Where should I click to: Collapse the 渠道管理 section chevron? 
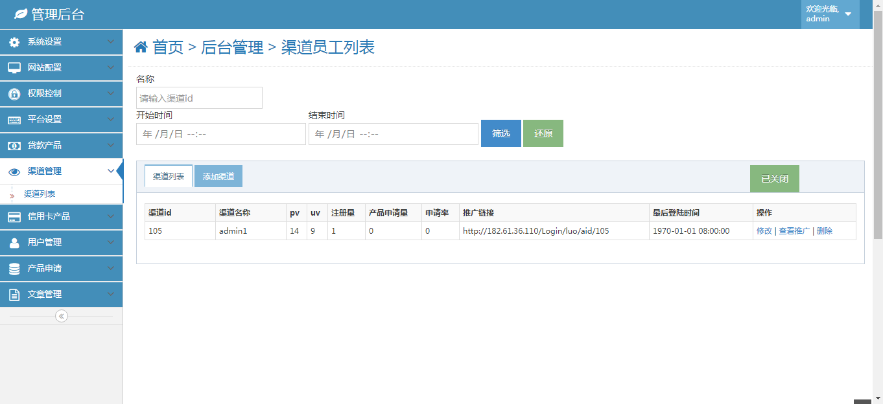point(111,171)
